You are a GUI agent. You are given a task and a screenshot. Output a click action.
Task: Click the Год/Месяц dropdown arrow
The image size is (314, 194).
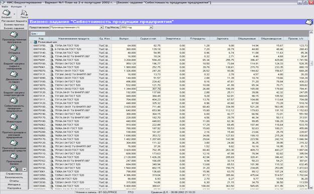point(151,27)
